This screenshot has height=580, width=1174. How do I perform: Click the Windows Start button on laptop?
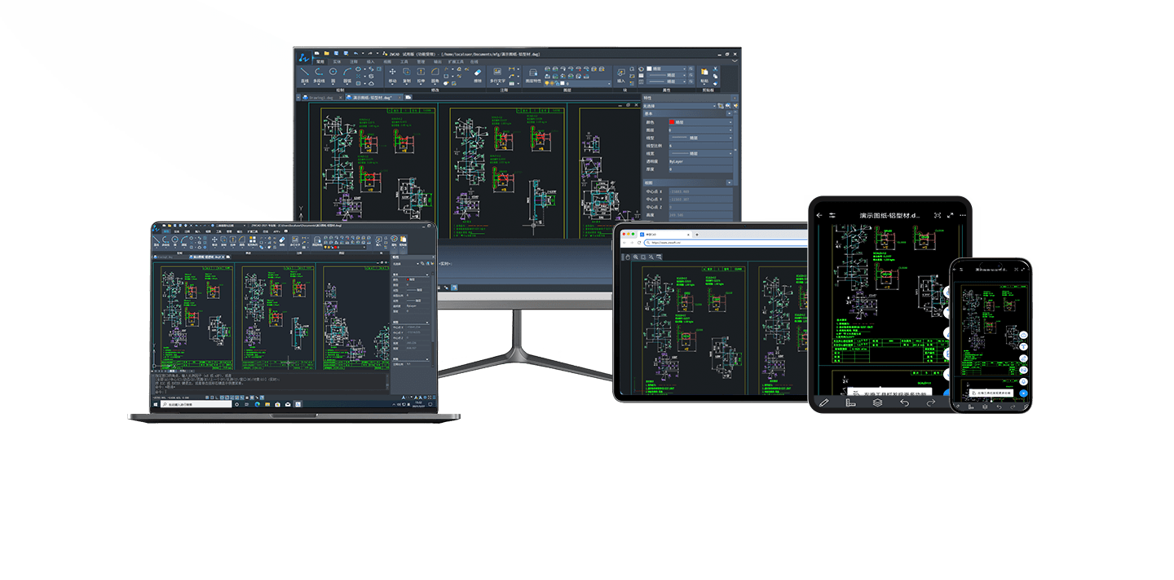point(155,404)
